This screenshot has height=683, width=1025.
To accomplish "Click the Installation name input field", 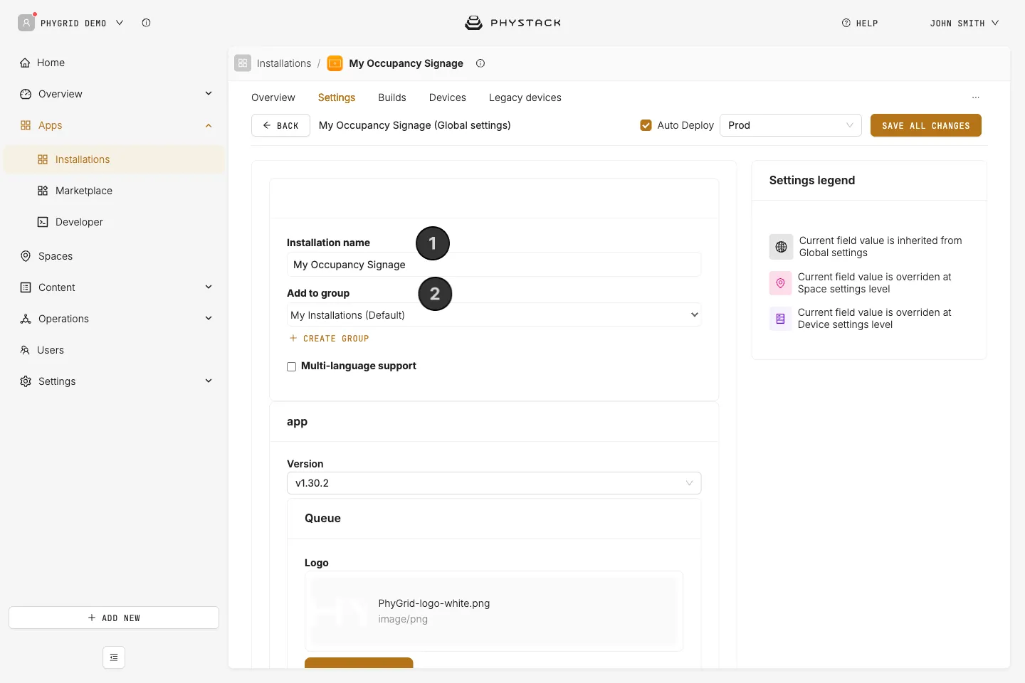I will point(494,265).
